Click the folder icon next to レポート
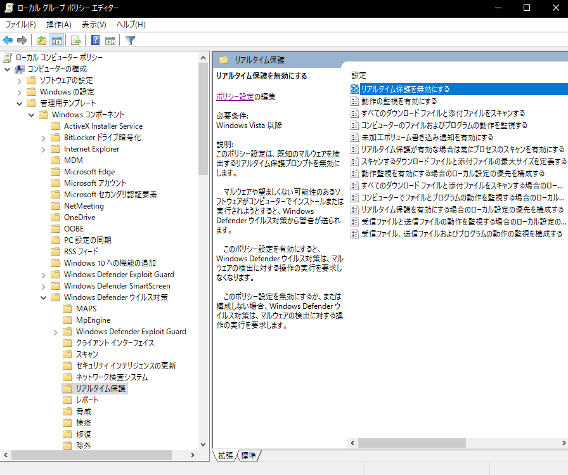568x475 pixels. [67, 400]
